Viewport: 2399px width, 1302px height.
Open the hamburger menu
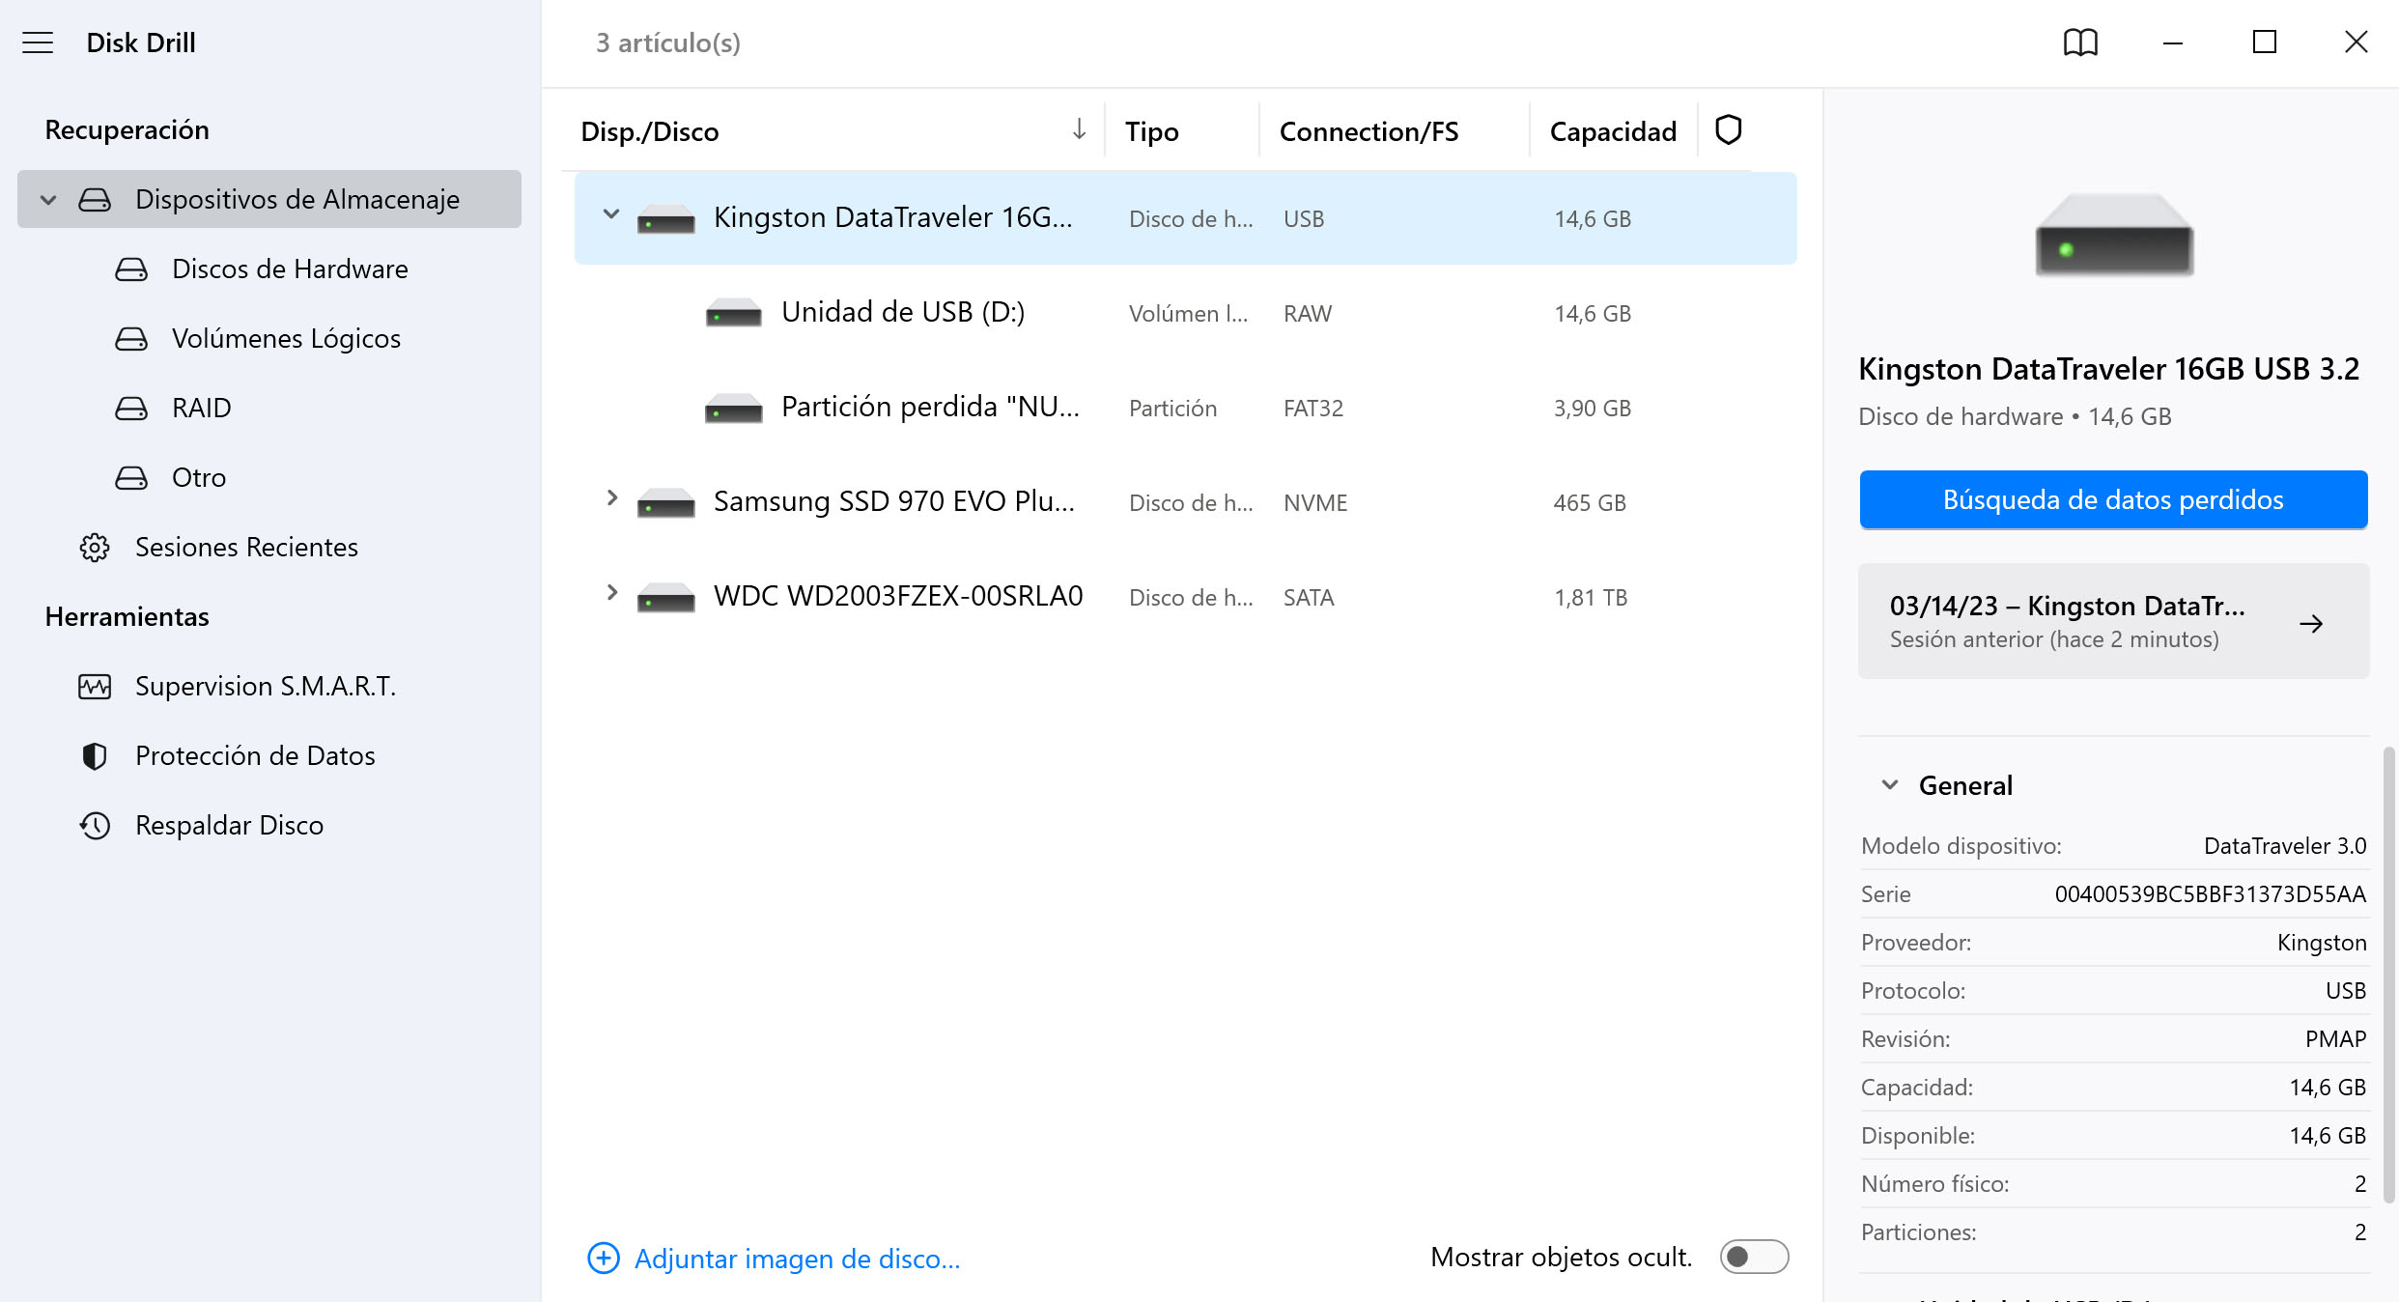[x=38, y=42]
